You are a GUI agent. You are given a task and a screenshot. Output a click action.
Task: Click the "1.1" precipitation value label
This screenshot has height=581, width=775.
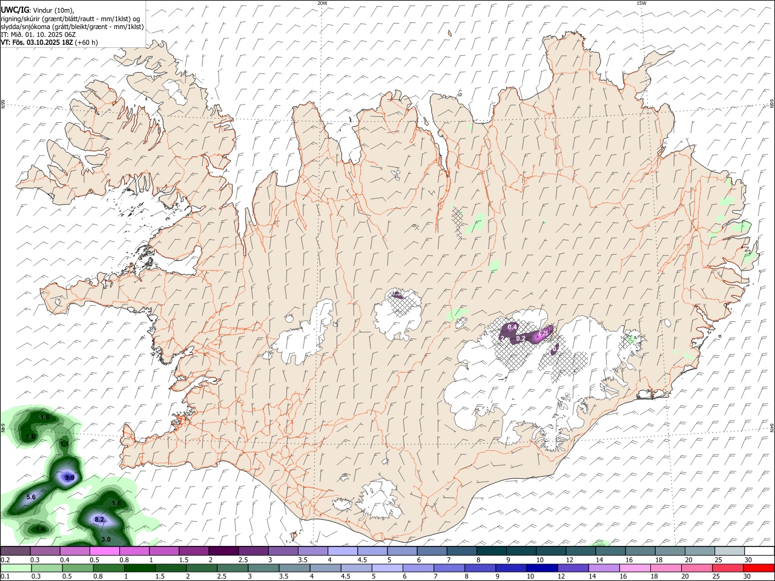pyautogui.click(x=65, y=444)
